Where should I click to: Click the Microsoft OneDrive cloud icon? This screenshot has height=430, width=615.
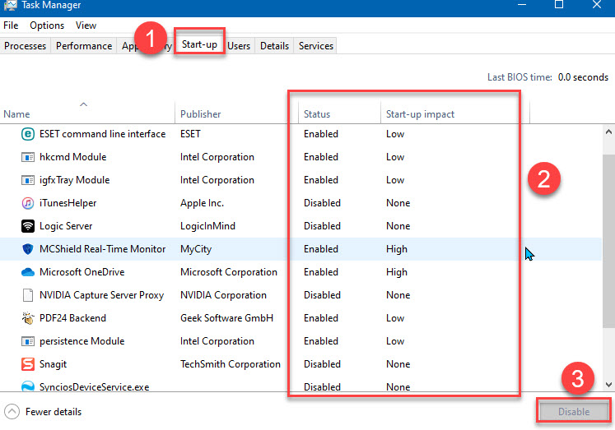pyautogui.click(x=27, y=272)
